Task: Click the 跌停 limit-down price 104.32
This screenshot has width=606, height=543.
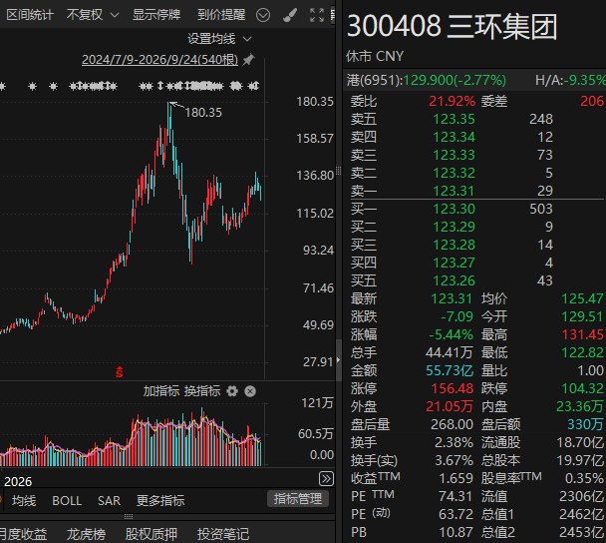Action: click(582, 388)
